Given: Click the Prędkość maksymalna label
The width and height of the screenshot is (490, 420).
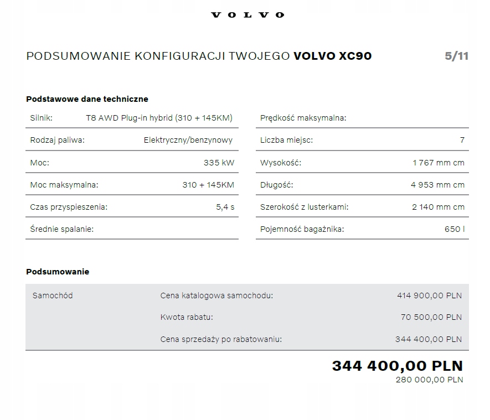Looking at the screenshot, I should (303, 118).
